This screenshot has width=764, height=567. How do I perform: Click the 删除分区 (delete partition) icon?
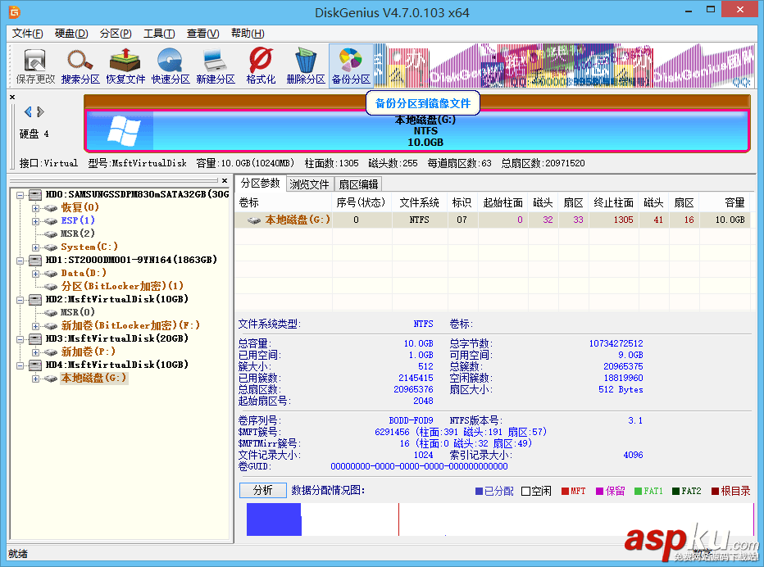click(x=304, y=65)
